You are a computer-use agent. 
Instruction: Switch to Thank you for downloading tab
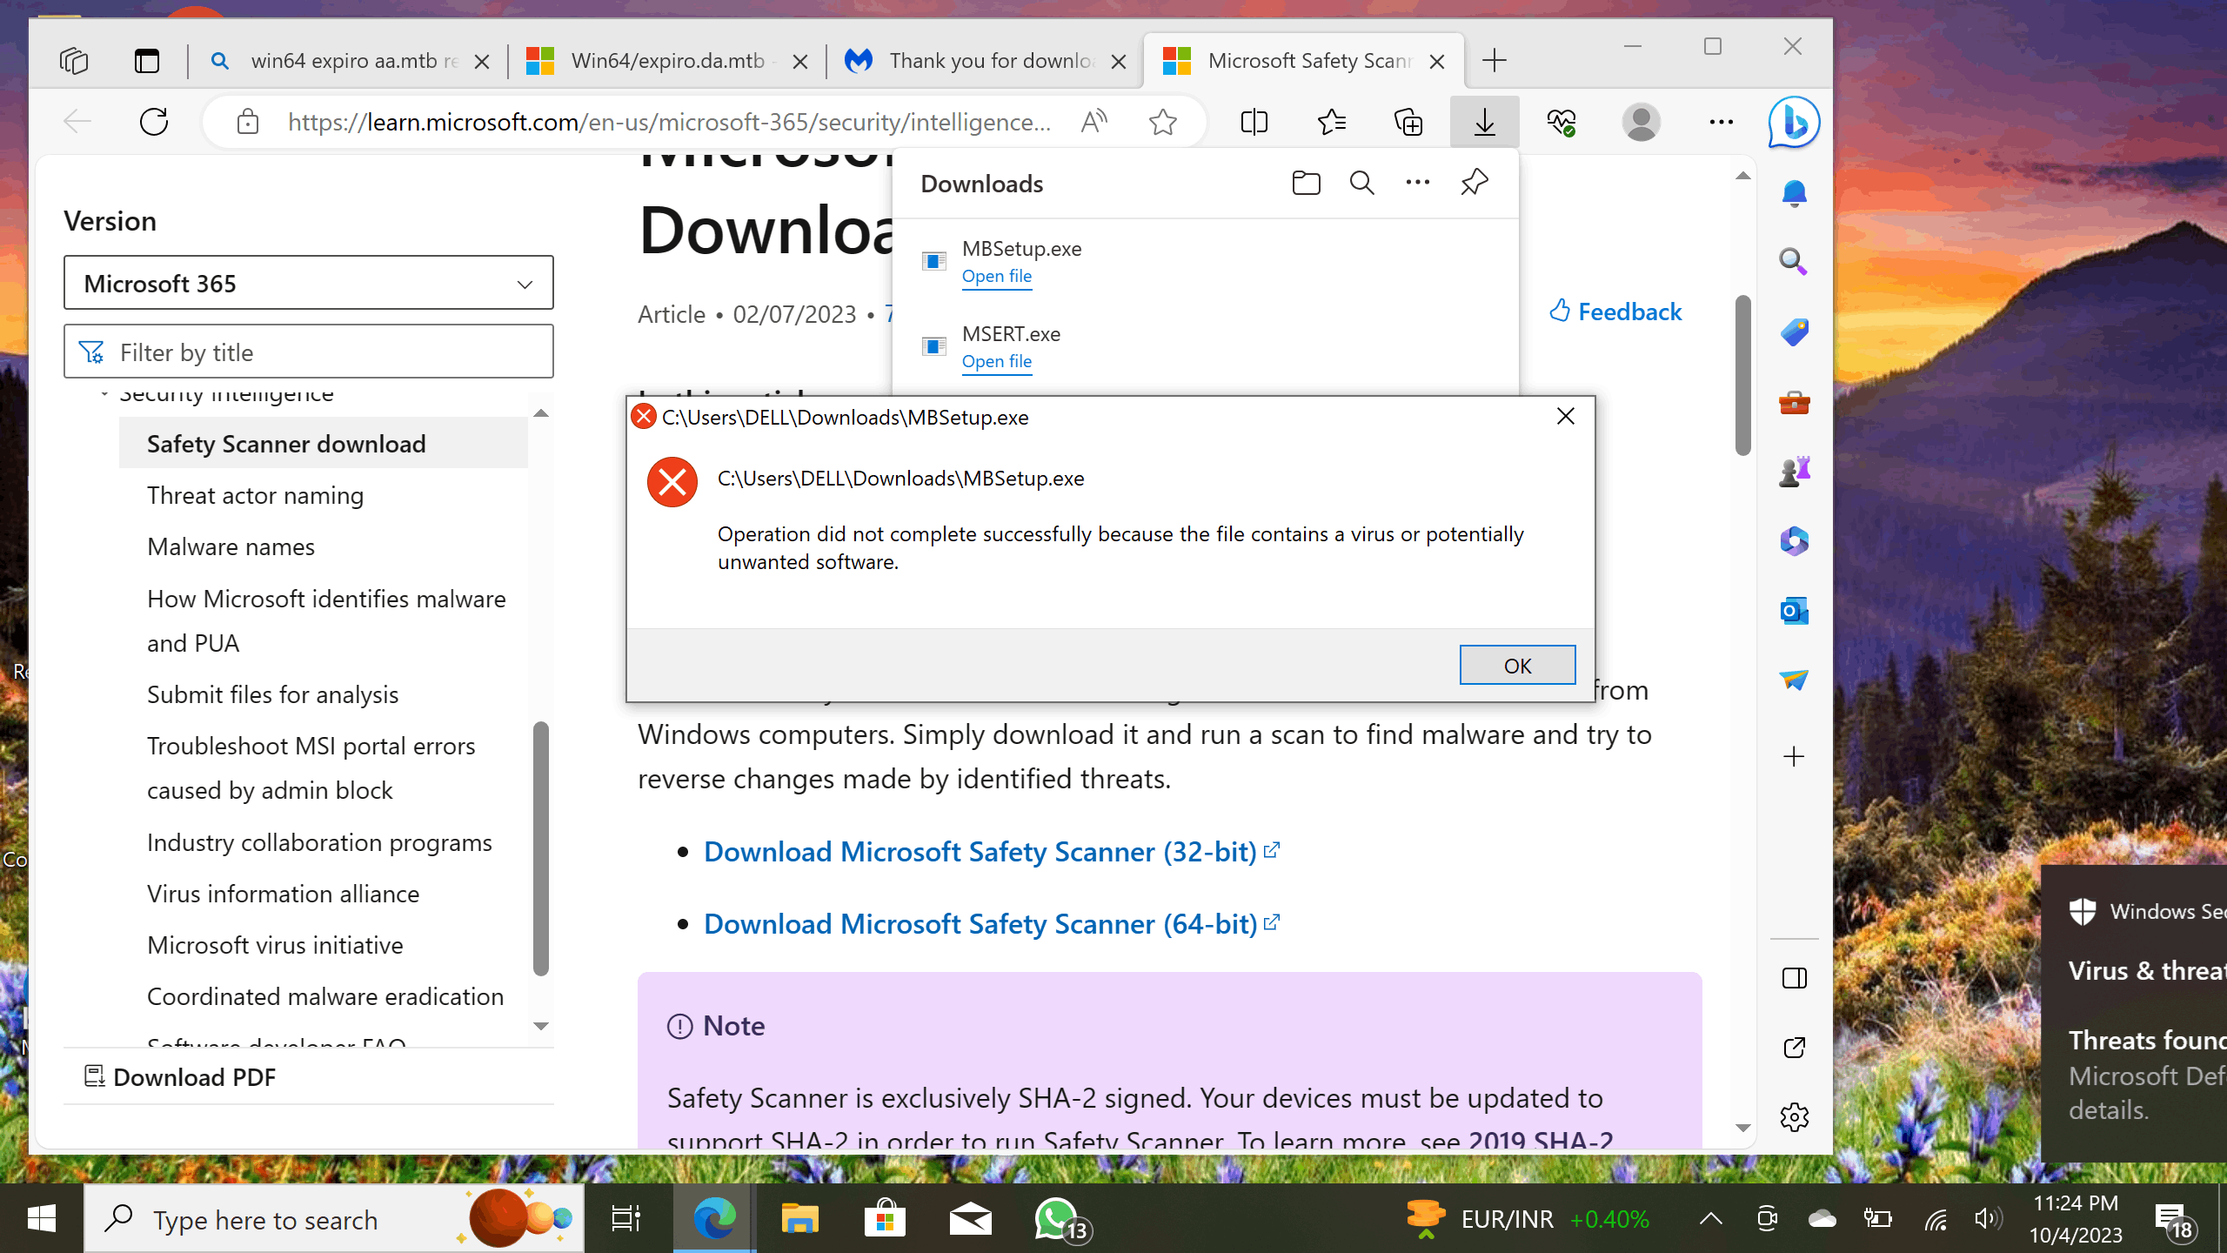coord(986,61)
